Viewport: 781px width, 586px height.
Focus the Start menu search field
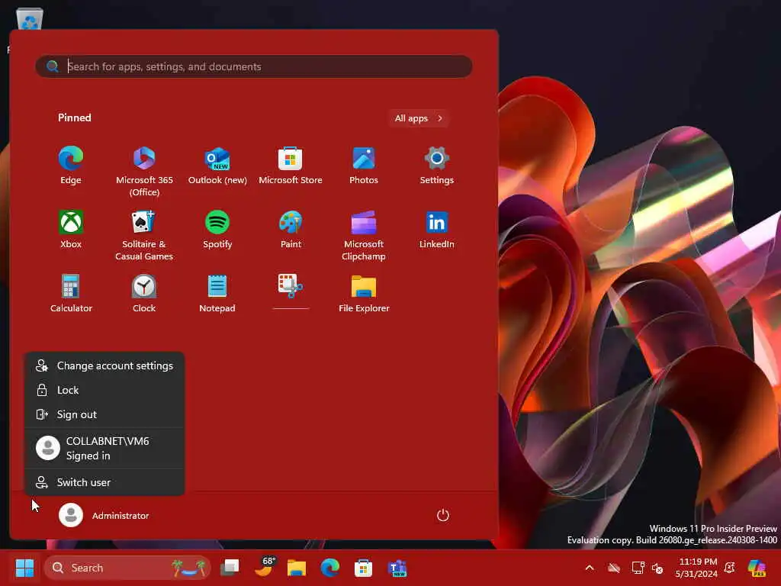tap(253, 66)
